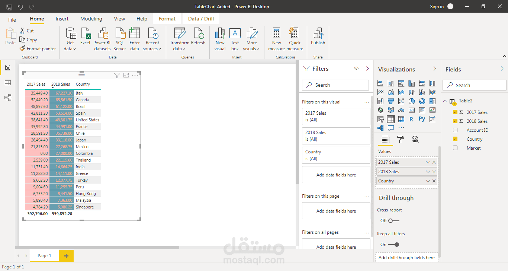Collapse the Visualizations pane
The image size is (508, 271).
tap(435, 69)
